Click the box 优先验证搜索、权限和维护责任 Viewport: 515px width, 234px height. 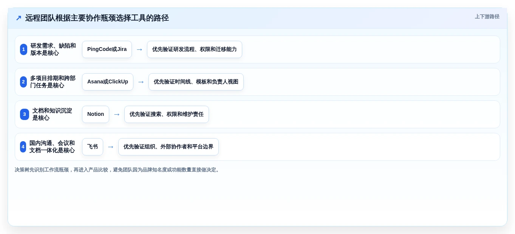point(167,114)
